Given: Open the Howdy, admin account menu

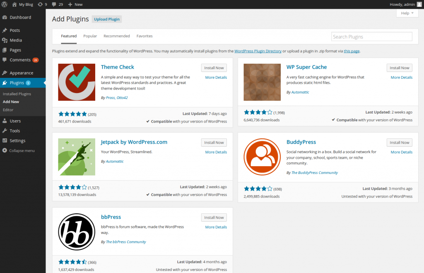Looking at the screenshot, I should (402, 4).
